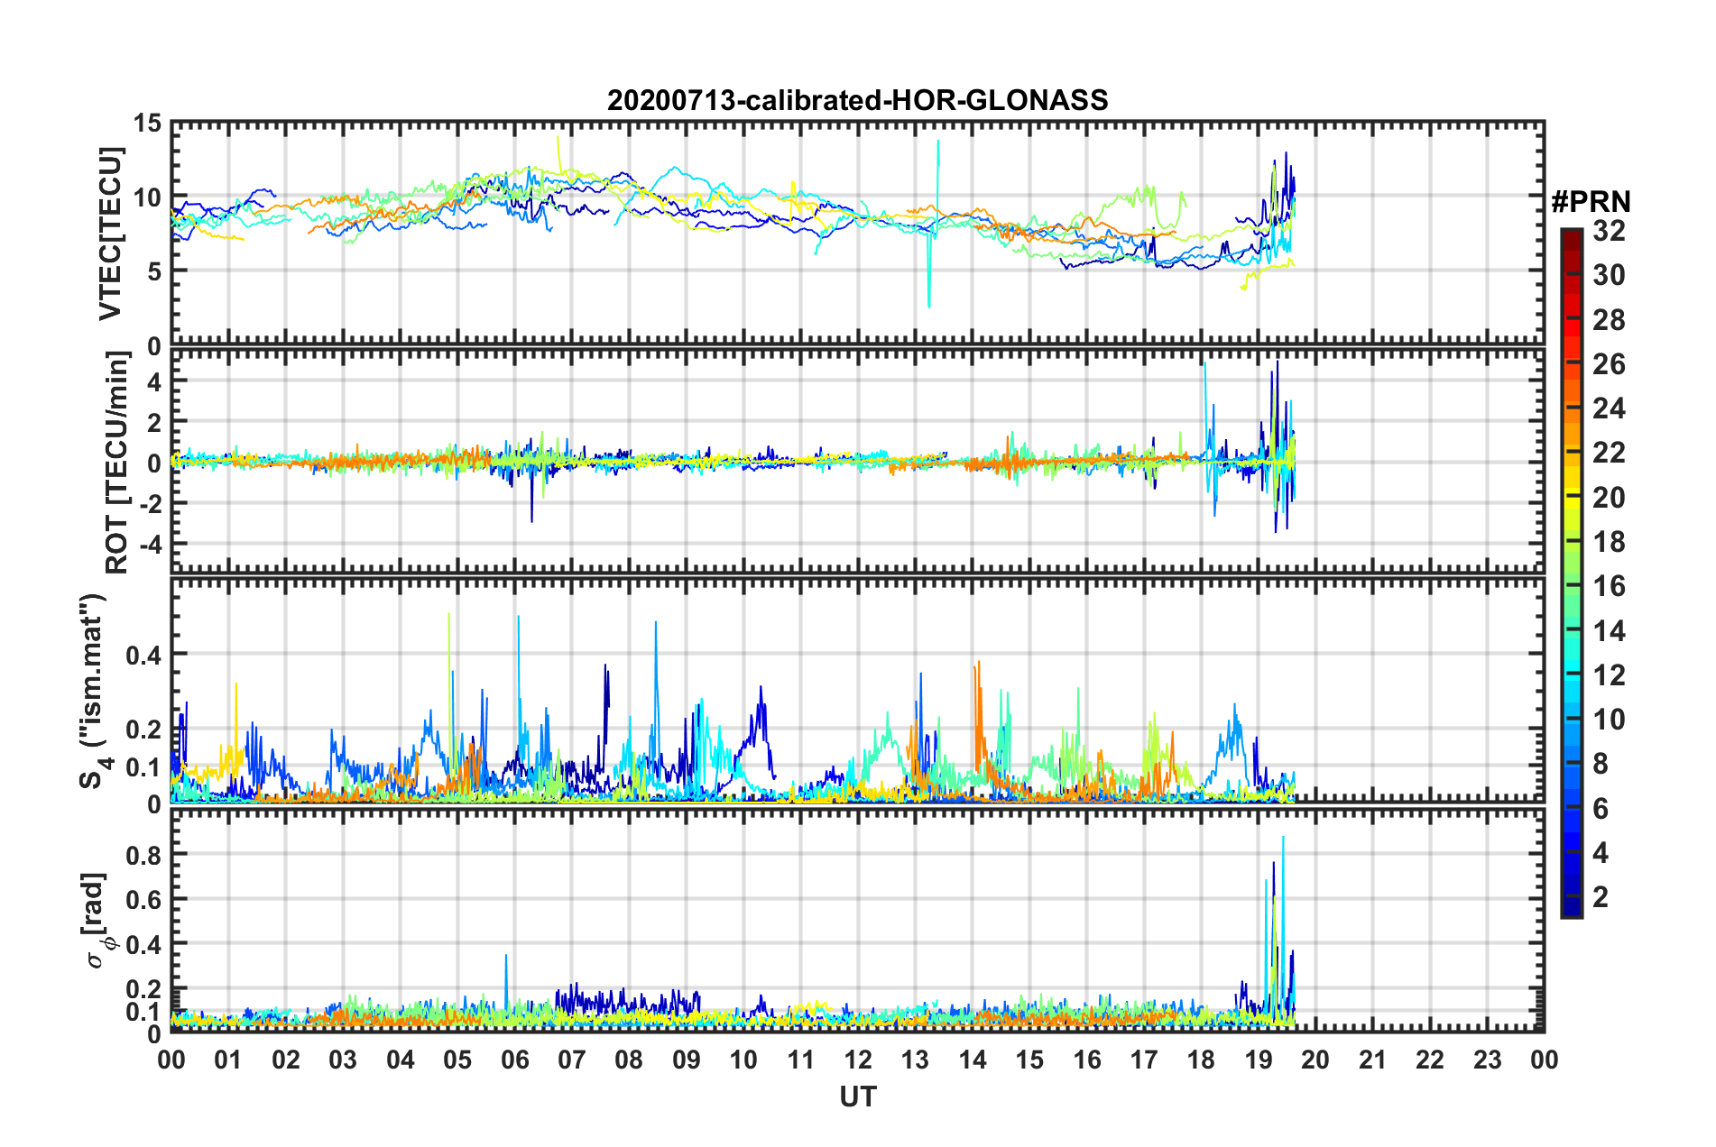Click colorbar tick label 6
The image size is (1716, 1147).
[x=1601, y=809]
